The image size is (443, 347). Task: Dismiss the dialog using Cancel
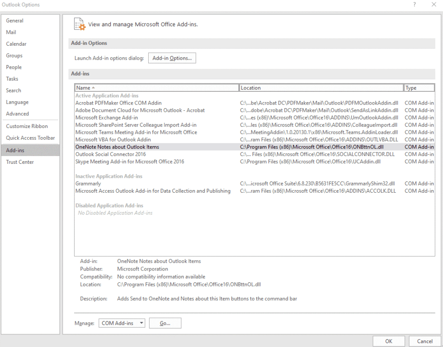[x=424, y=341]
